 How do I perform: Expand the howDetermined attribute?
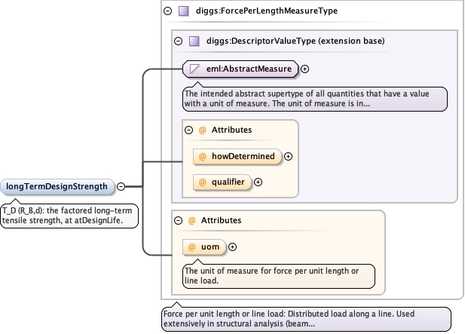pyautogui.click(x=288, y=156)
